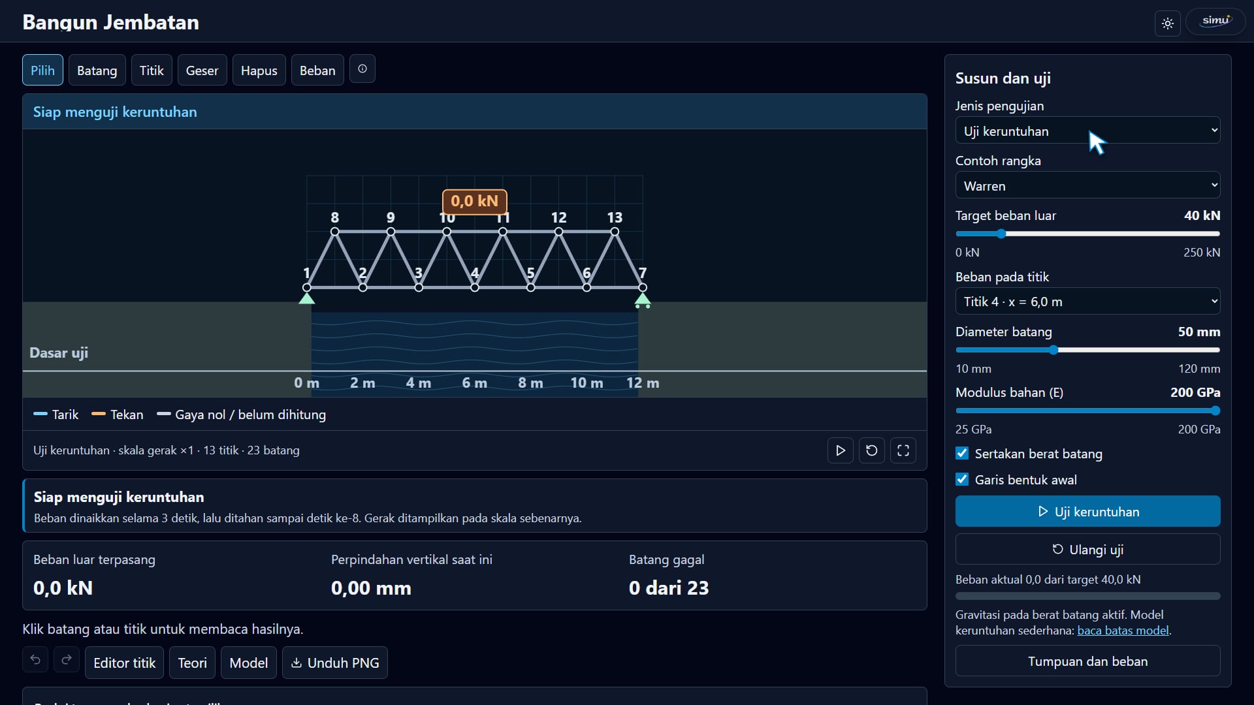The image size is (1254, 705).
Task: Click the redo arrow icon
Action: tap(67, 660)
